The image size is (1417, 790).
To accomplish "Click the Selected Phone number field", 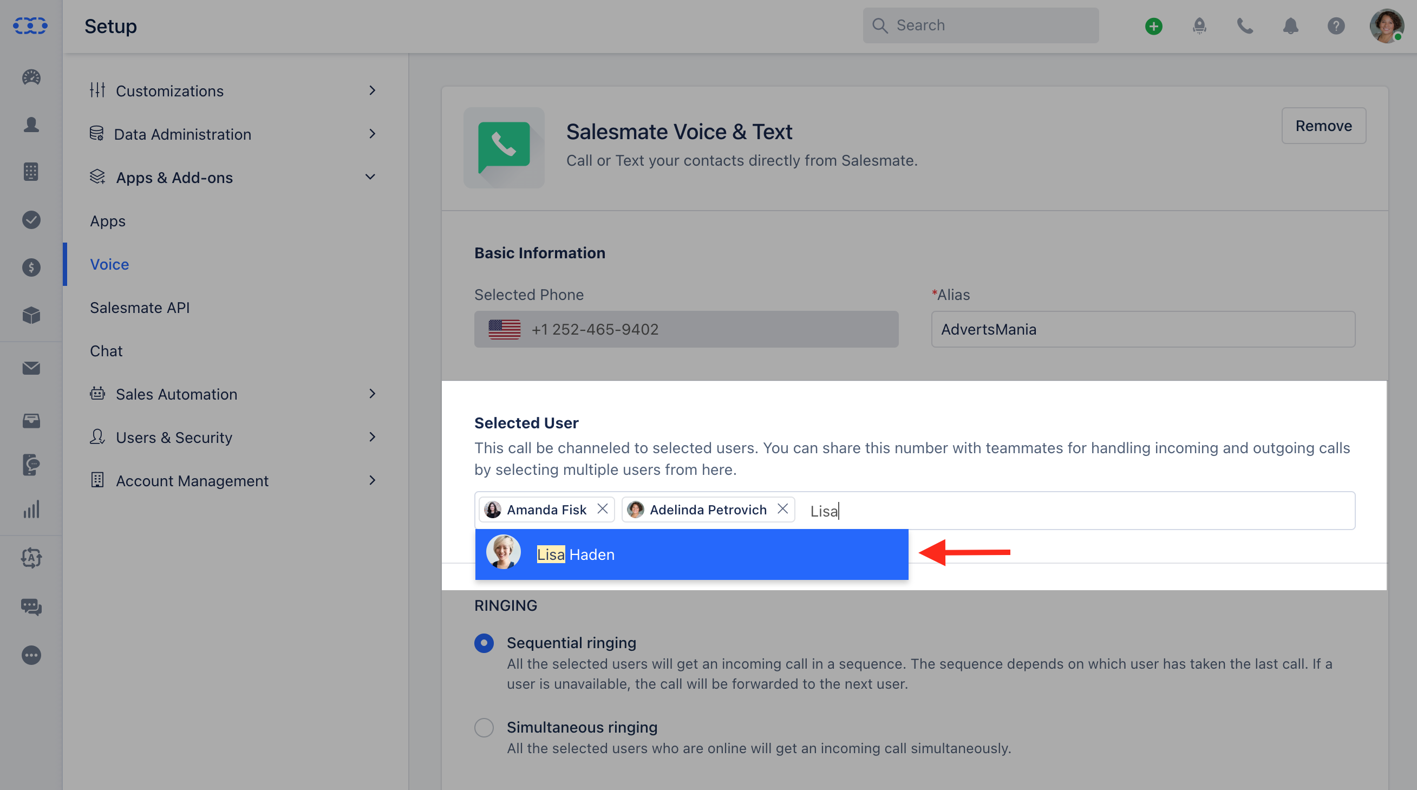I will [687, 329].
